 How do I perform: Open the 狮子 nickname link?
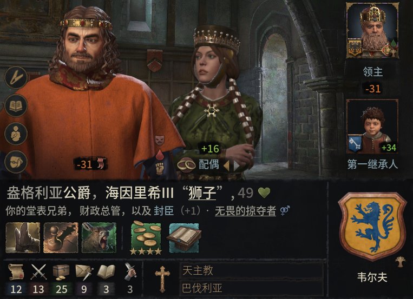(x=202, y=193)
